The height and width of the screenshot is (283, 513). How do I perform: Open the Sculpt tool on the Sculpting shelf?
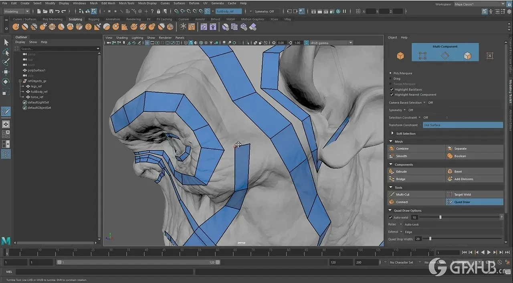pyautogui.click(x=16, y=26)
